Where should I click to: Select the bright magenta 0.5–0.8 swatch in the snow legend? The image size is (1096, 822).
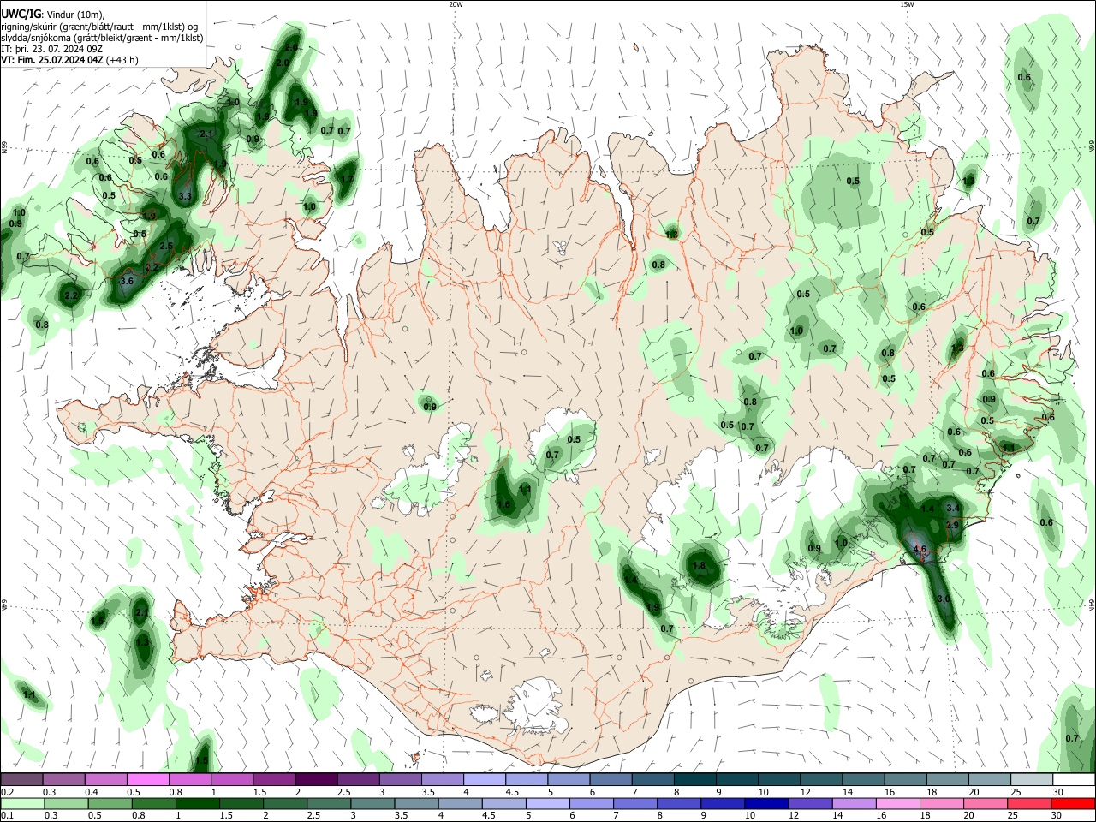pos(147,779)
